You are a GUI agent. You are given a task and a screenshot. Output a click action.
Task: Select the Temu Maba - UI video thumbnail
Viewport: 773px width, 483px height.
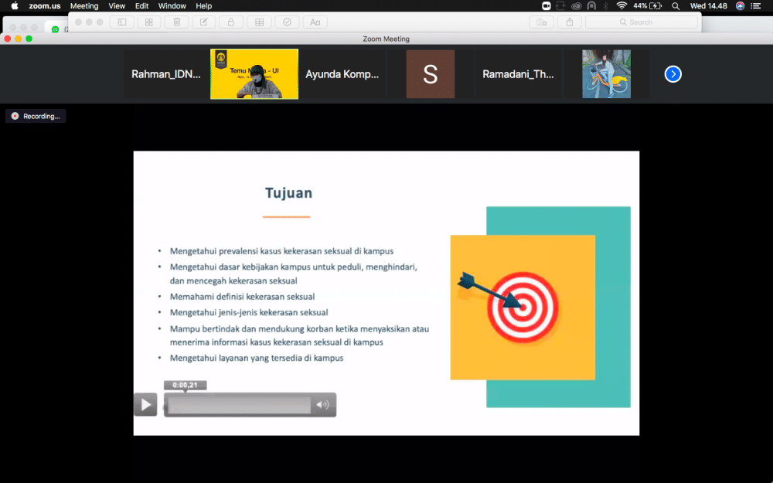click(254, 74)
